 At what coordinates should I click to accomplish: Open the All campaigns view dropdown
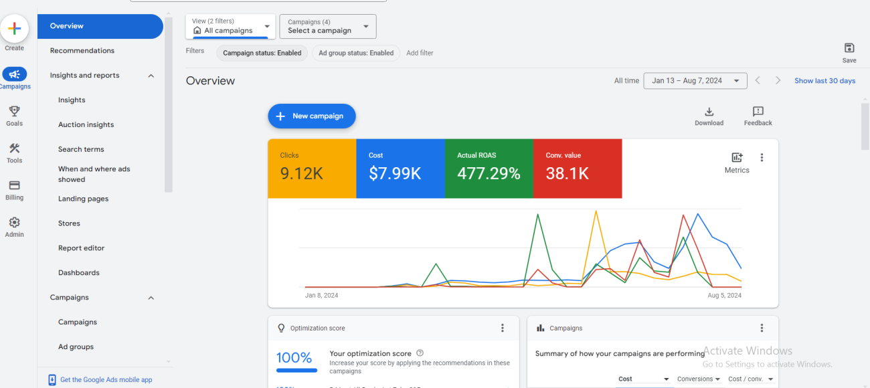(230, 26)
